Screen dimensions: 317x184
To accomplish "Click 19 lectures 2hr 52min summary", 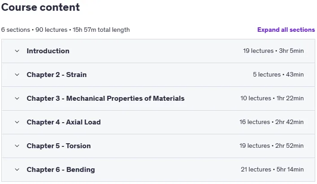I will pos(272,145).
